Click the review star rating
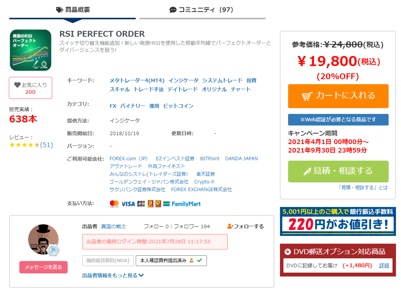 24,145
